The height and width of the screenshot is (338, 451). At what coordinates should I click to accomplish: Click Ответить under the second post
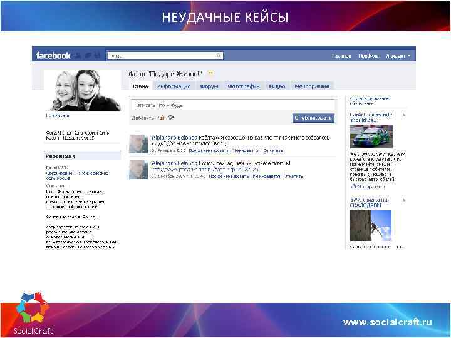coord(293,176)
